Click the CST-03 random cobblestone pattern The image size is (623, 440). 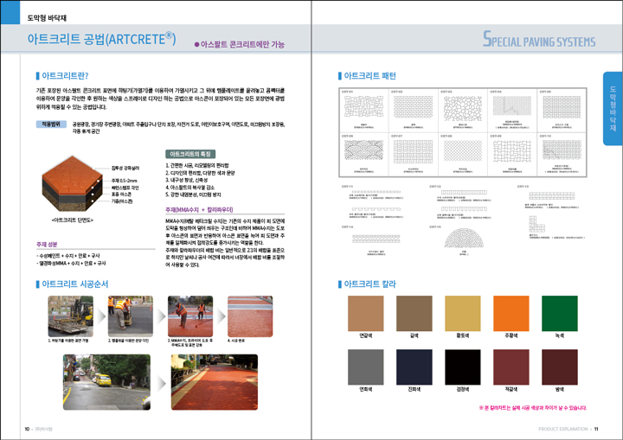462,108
